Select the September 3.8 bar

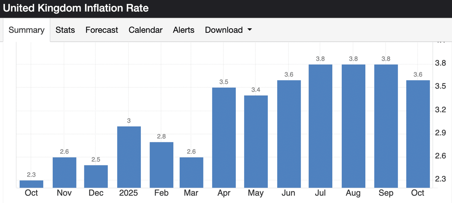pos(386,126)
